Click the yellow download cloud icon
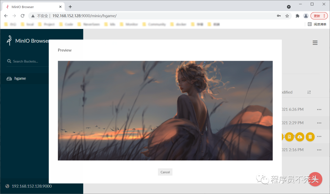 (300, 137)
